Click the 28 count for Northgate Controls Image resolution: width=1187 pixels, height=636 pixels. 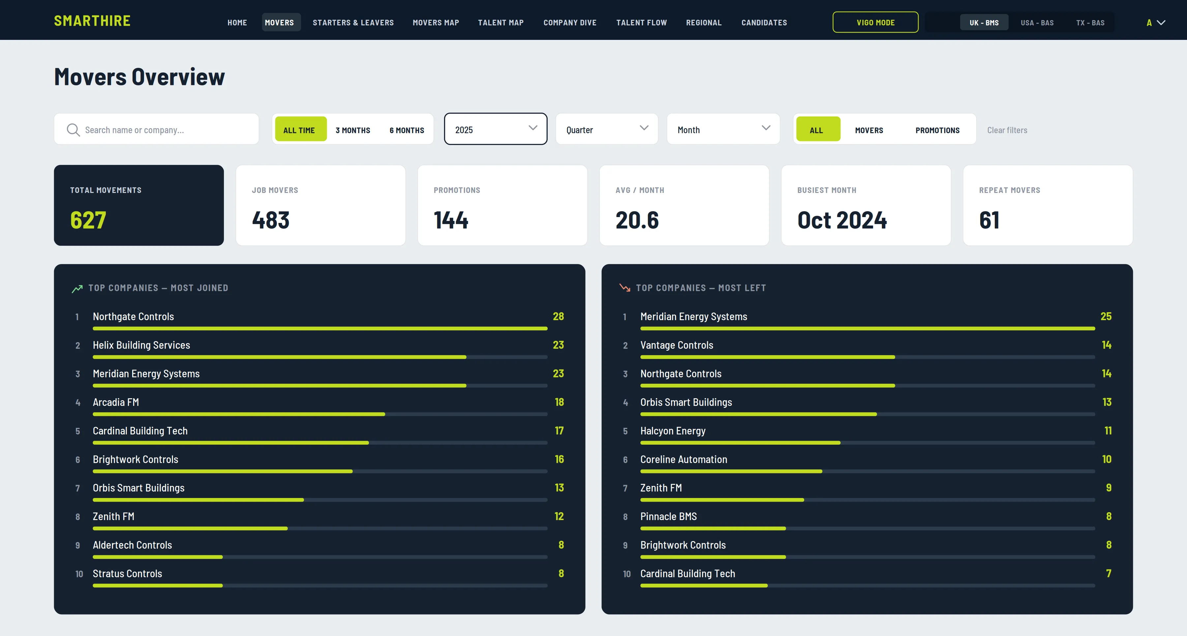(x=559, y=316)
